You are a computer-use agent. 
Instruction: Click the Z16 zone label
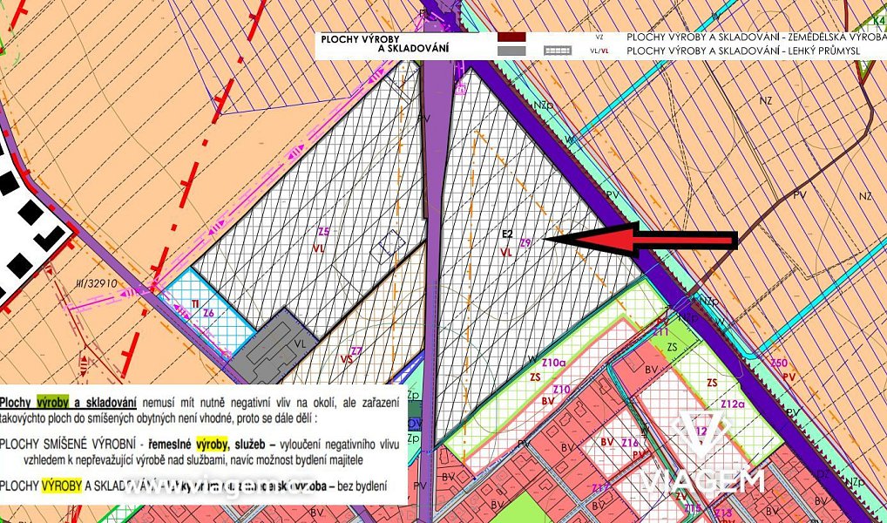click(x=630, y=442)
